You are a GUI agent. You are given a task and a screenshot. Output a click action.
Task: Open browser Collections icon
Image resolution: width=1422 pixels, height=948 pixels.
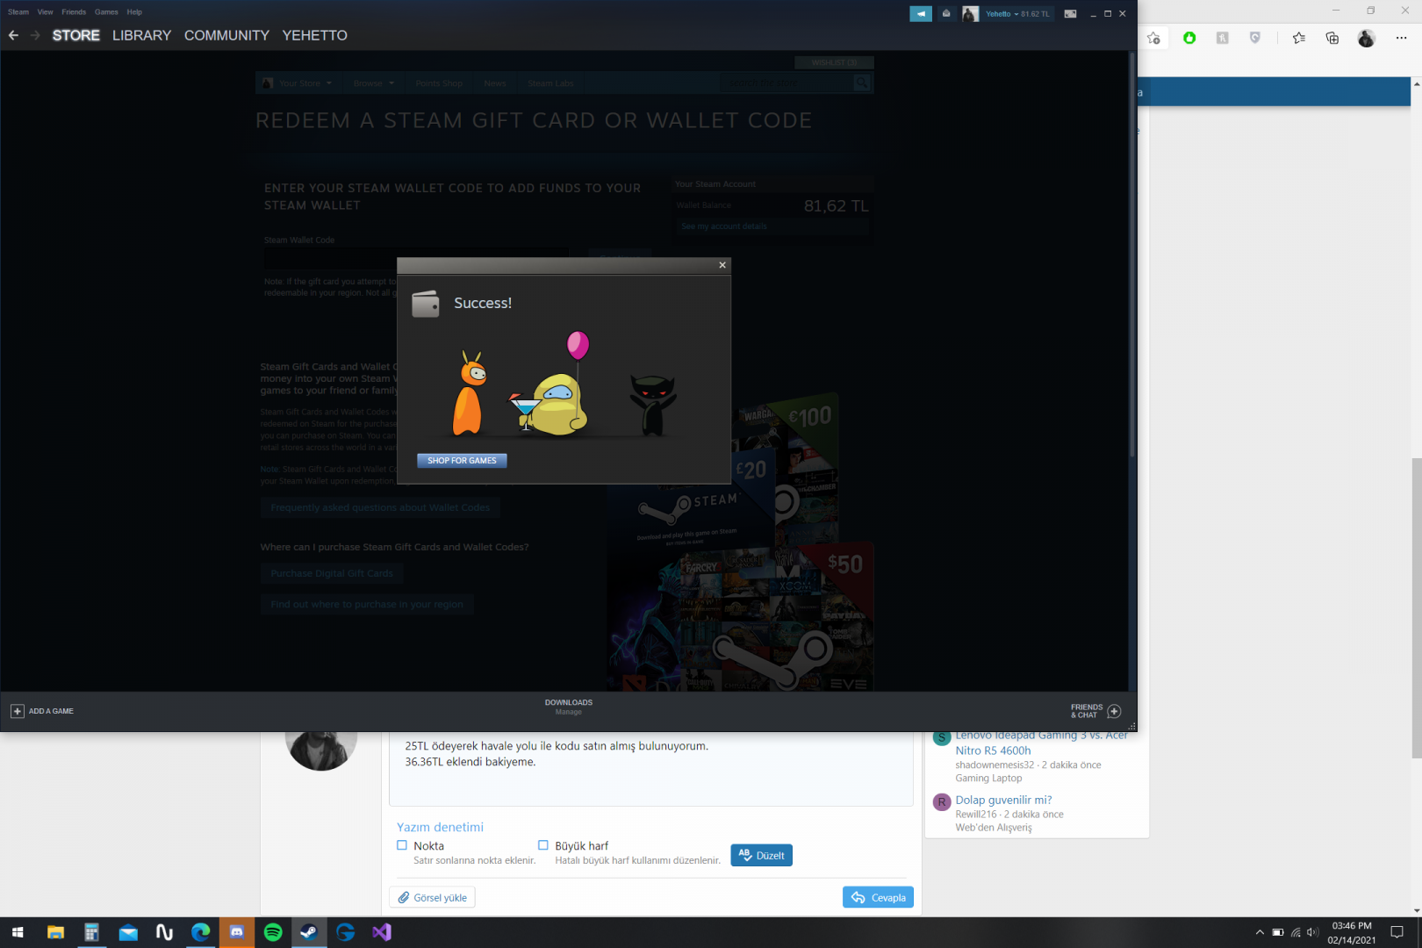pyautogui.click(x=1332, y=38)
